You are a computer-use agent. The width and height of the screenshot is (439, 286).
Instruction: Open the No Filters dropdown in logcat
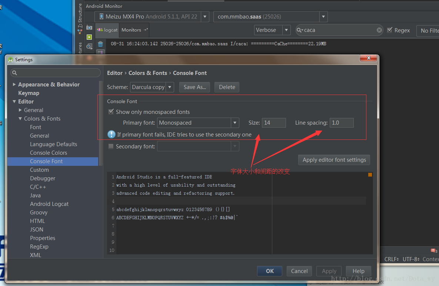pos(428,30)
